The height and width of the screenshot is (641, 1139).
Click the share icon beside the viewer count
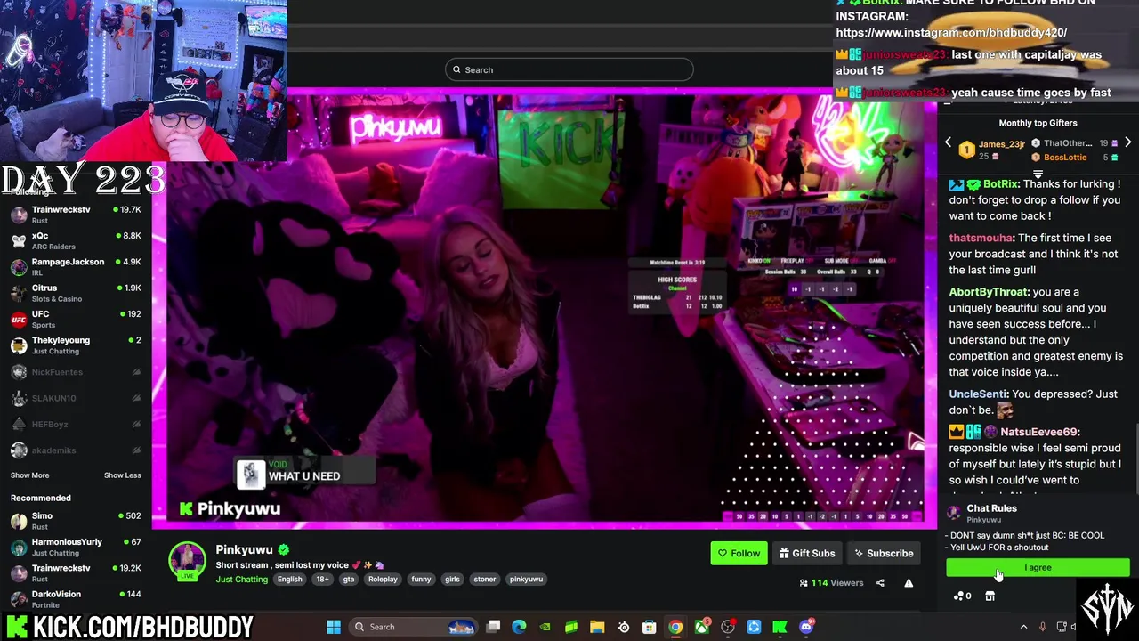(x=880, y=583)
